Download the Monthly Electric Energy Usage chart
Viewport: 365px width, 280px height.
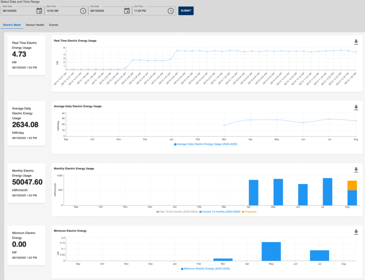[356, 170]
